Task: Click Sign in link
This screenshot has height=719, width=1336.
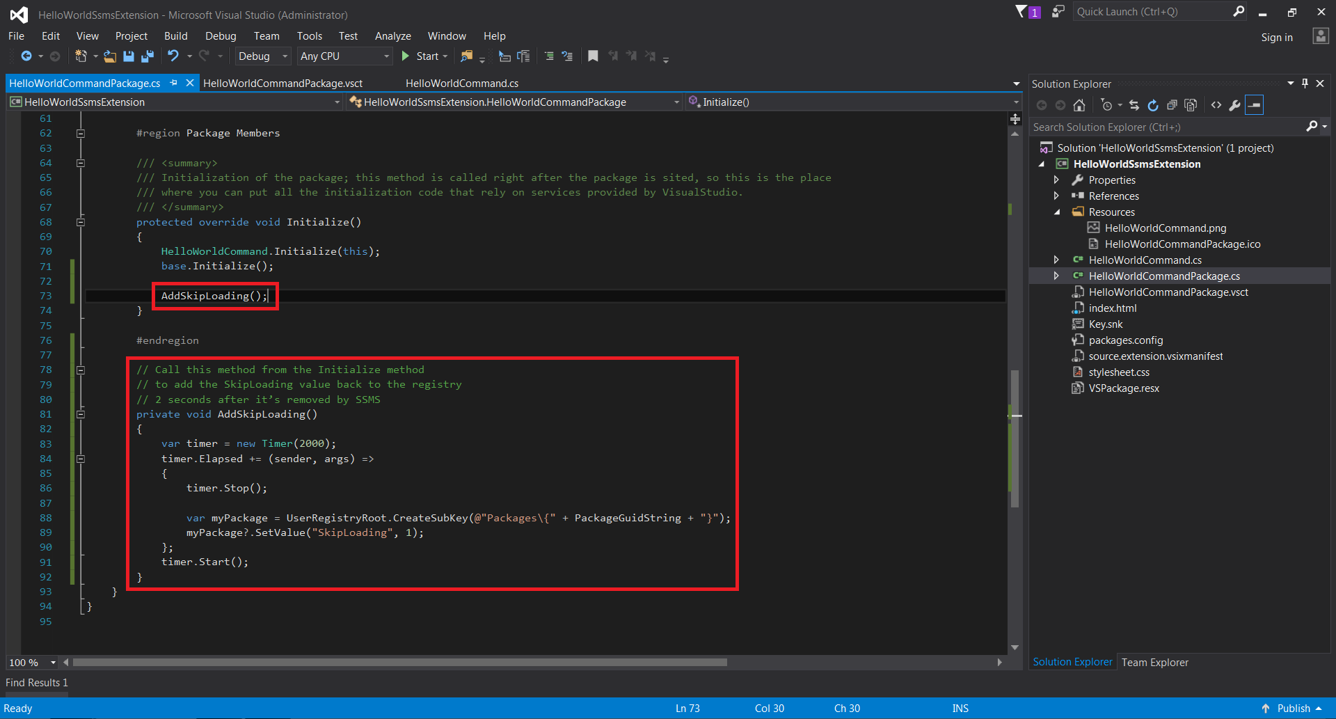Action: 1277,38
